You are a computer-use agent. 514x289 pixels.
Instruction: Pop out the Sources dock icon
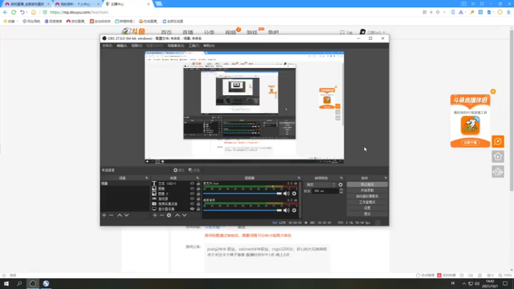(x=197, y=178)
